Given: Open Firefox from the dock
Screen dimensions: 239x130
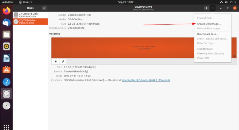Looking at the screenshot, I should point(6,11).
